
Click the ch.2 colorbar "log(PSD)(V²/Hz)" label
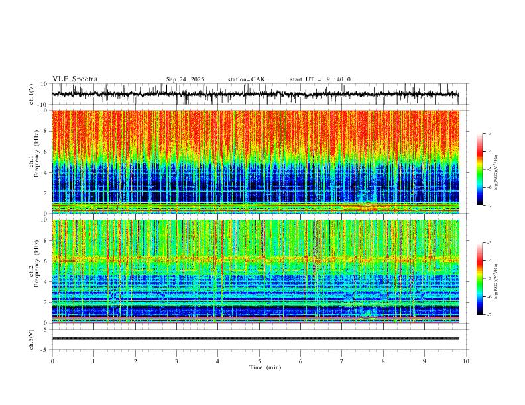[x=496, y=282]
